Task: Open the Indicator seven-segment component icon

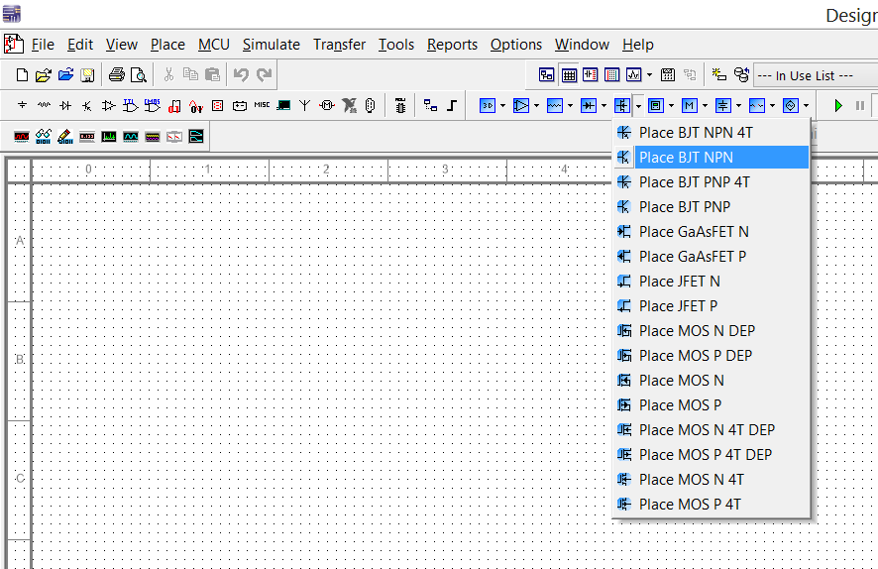Action: click(x=217, y=105)
